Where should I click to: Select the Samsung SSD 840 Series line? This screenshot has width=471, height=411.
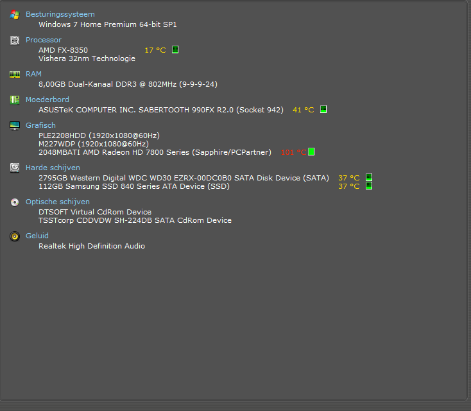tap(134, 186)
